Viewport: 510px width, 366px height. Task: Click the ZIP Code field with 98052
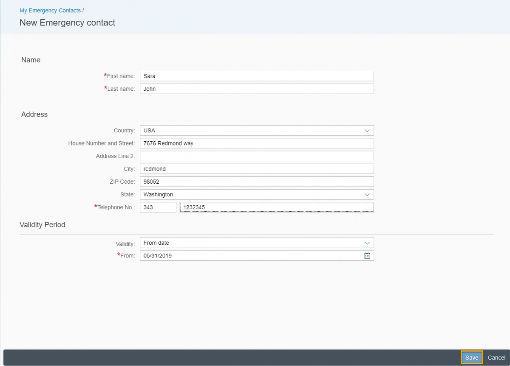click(257, 182)
